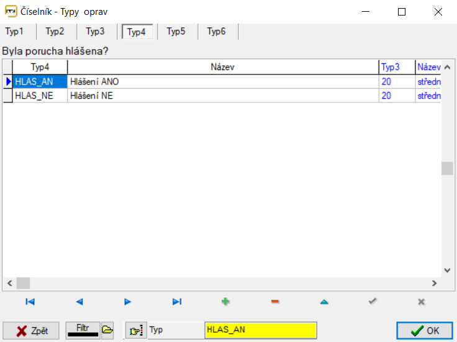Confirm with the OK button
Viewport: 457px width, 342px height.
[x=424, y=331]
